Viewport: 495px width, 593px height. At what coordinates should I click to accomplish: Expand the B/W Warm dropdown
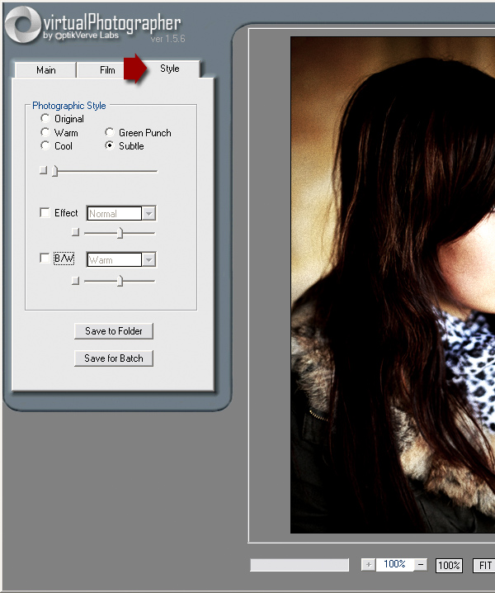(x=148, y=260)
